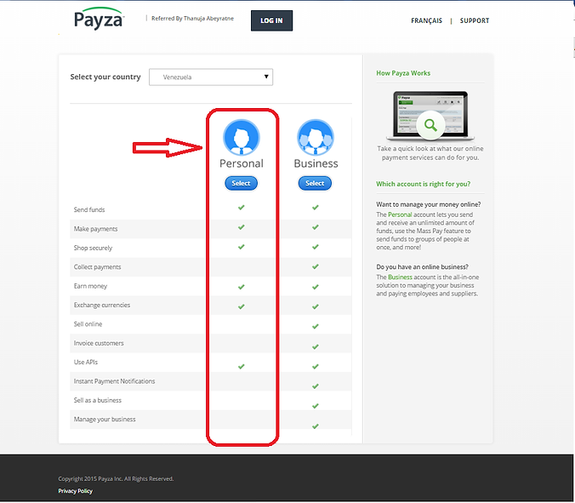The height and width of the screenshot is (503, 575).
Task: Click the Use APIs row label
Action: click(86, 362)
